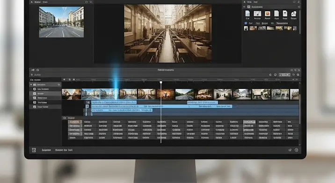Click the highlighted wide button in timeline toolbar
This screenshot has height=183, width=335.
click(284, 75)
